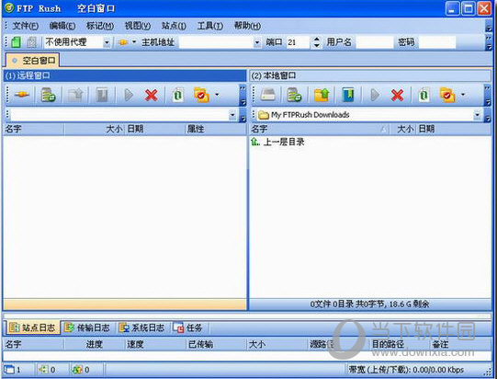The height and width of the screenshot is (379, 497).
Task: Click the 用户名 username input field
Action: pos(375,42)
